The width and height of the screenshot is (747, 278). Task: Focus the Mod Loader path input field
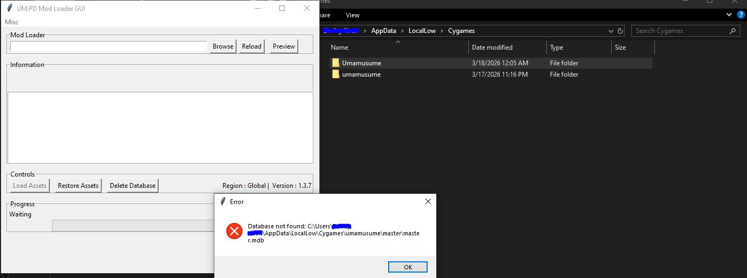pos(109,46)
